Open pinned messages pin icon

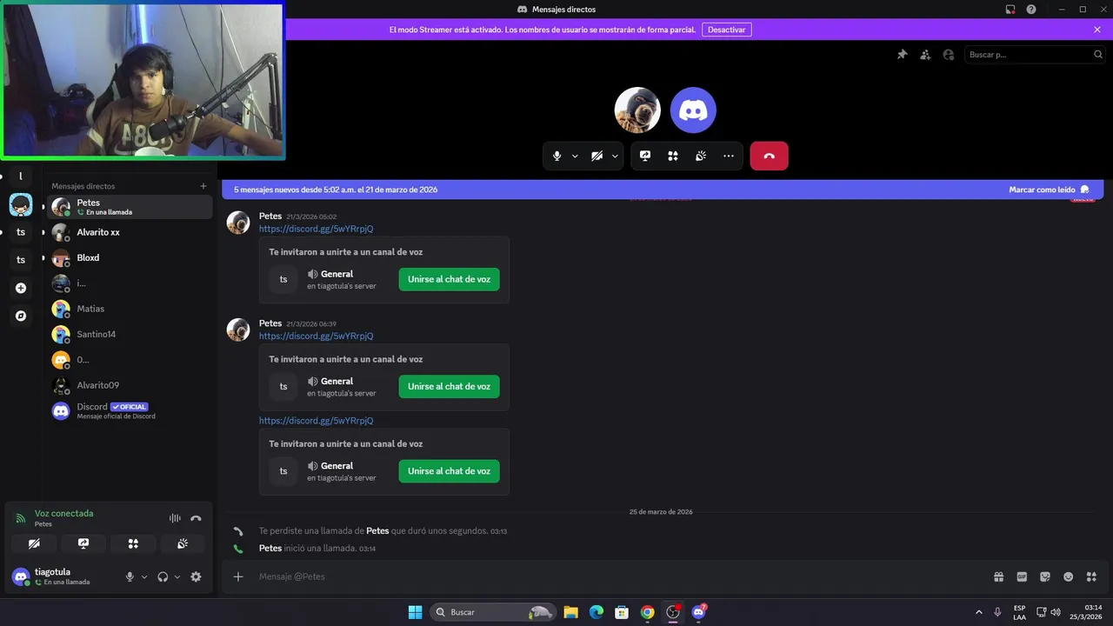pyautogui.click(x=903, y=54)
